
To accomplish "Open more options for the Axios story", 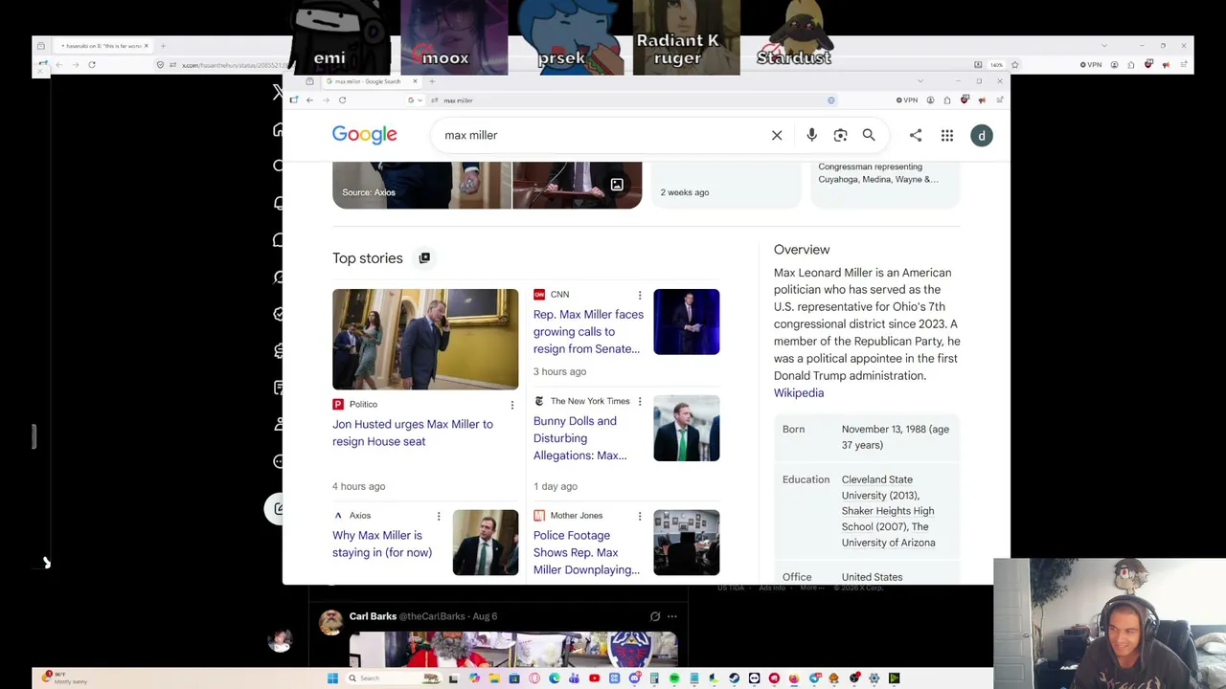I will 439,516.
